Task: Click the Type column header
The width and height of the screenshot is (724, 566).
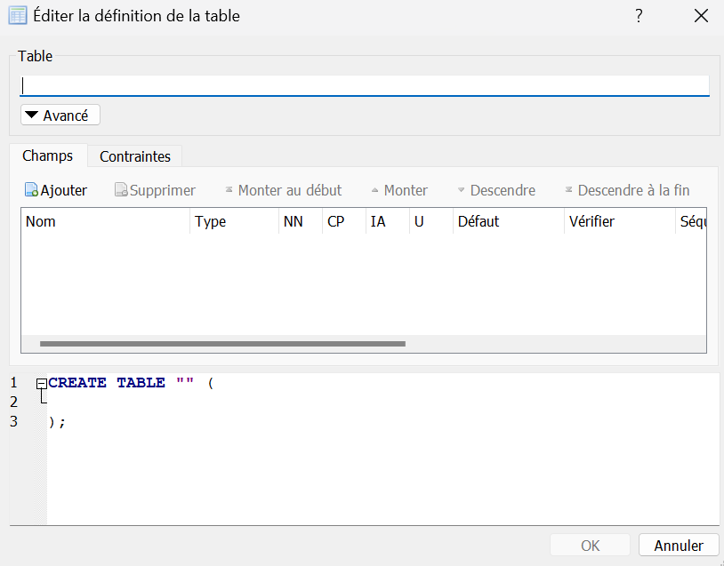Action: [234, 221]
